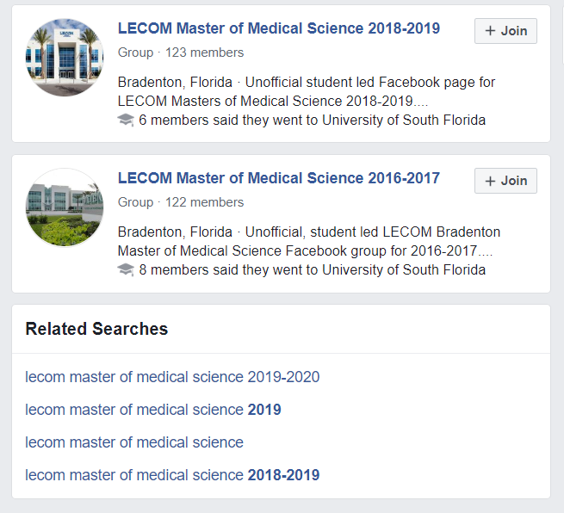Click 'University of South Florida' in the first result
This screenshot has height=513, width=564.
[x=403, y=121]
